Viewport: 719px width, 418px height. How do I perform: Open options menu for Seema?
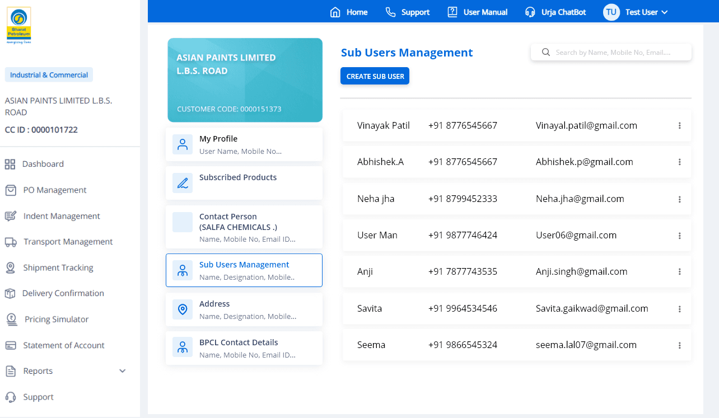coord(679,345)
